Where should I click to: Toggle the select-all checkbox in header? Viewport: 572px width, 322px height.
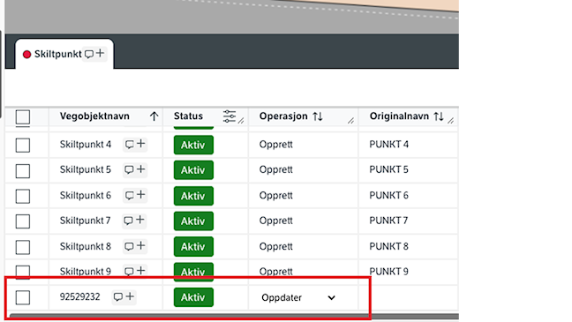point(23,117)
